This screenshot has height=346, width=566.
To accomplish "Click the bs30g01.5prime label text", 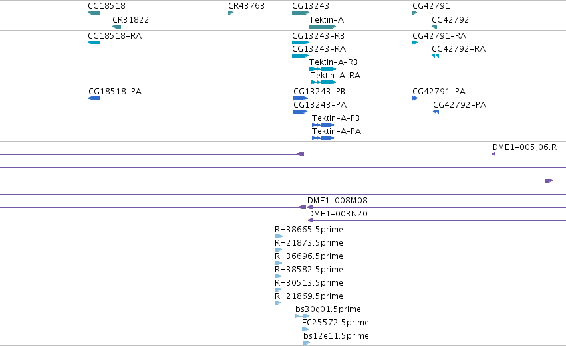I will point(328,309).
